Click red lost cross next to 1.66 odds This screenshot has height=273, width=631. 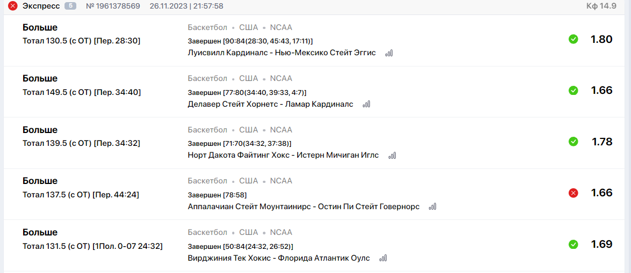[x=573, y=193]
